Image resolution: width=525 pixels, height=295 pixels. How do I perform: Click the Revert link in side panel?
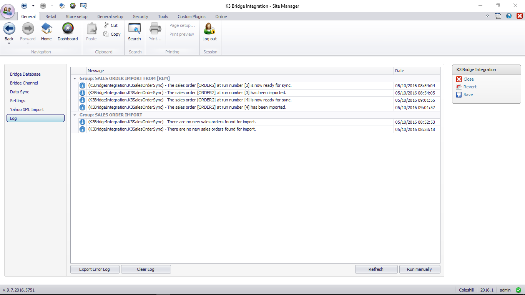470,87
